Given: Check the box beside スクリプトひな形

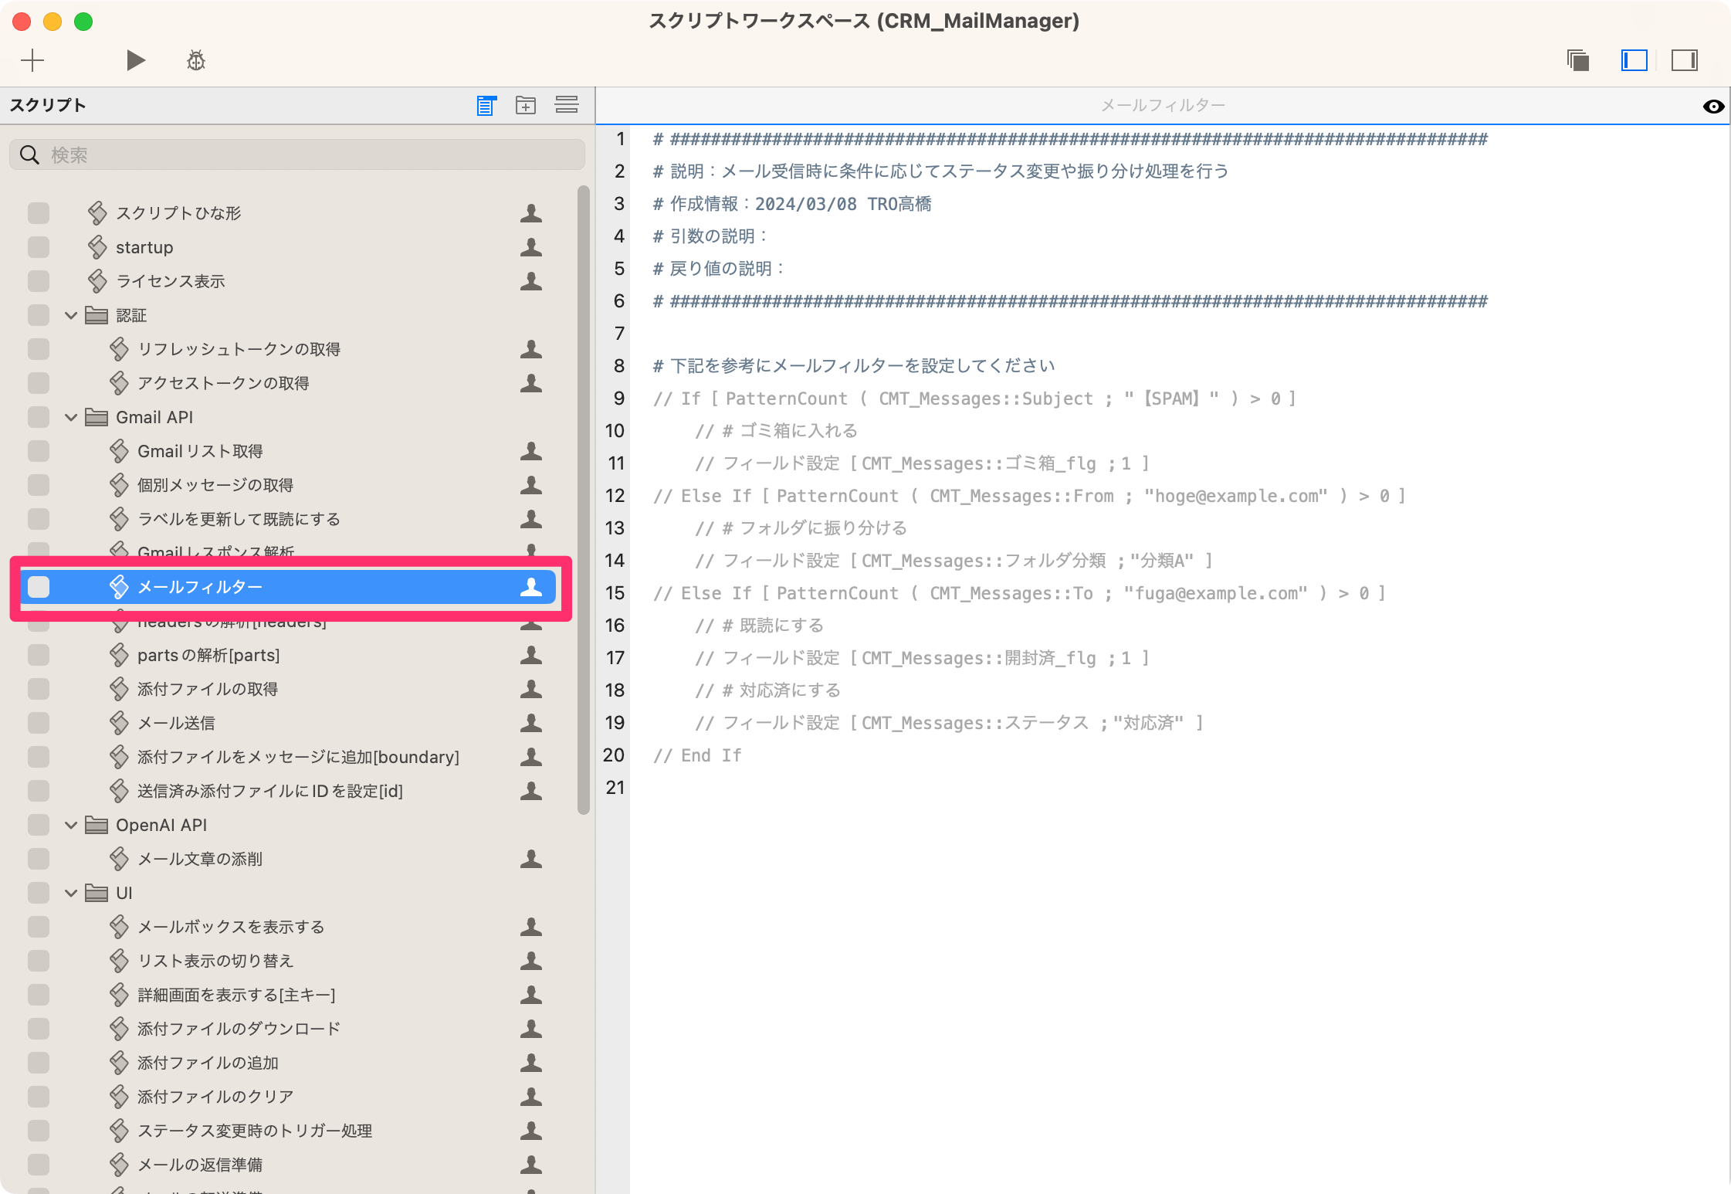Looking at the screenshot, I should [39, 213].
